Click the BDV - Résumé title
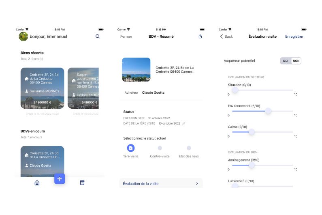Screen dimensions: 322x215 [x=161, y=37]
